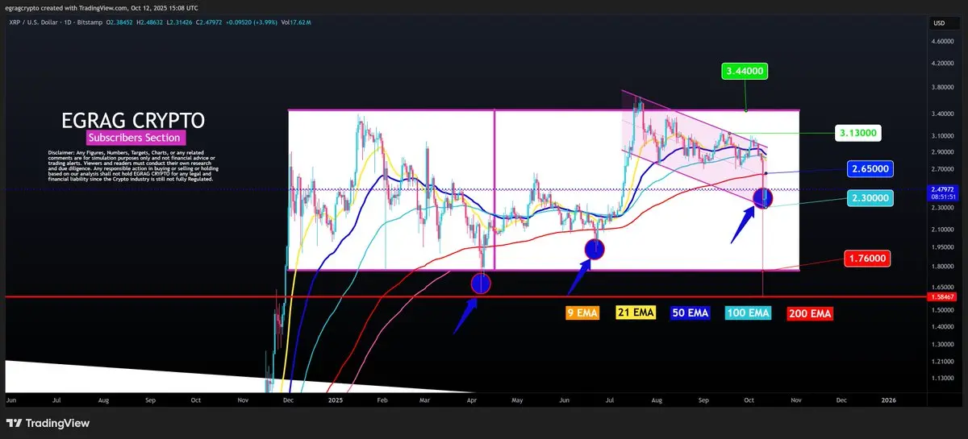This screenshot has width=968, height=439.
Task: Click the Apr label on time axis
Action: pyautogui.click(x=472, y=400)
